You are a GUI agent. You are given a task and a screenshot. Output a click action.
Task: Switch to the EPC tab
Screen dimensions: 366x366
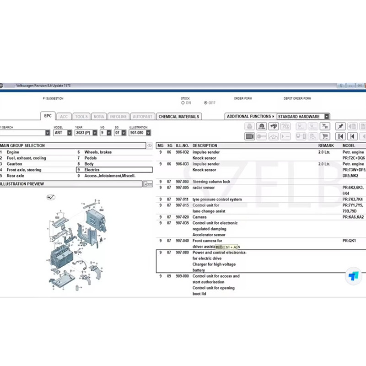pos(48,116)
